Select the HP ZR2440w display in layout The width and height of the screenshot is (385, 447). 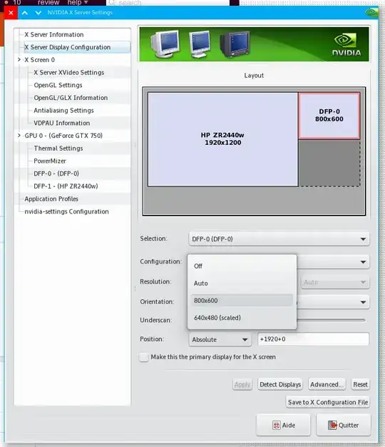[x=222, y=139]
